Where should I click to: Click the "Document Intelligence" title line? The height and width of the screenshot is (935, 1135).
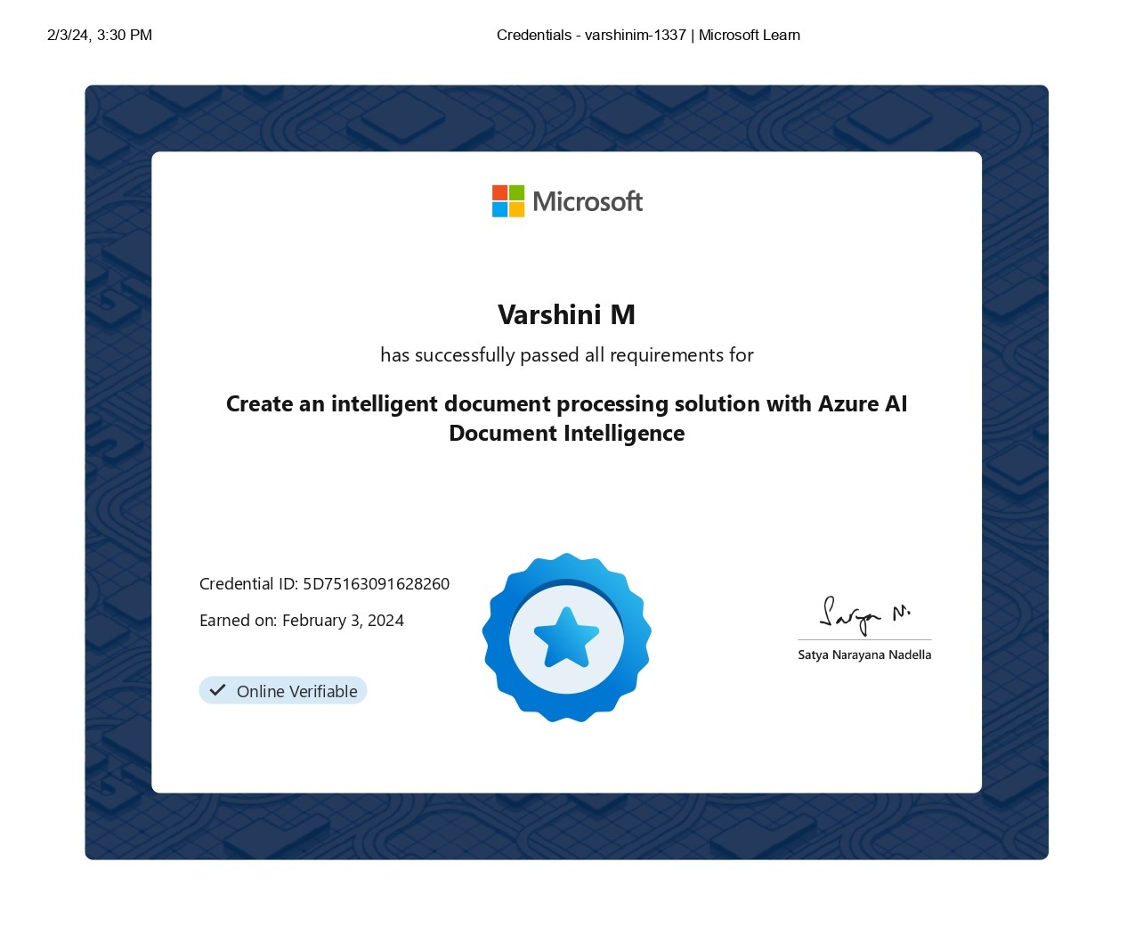[566, 433]
